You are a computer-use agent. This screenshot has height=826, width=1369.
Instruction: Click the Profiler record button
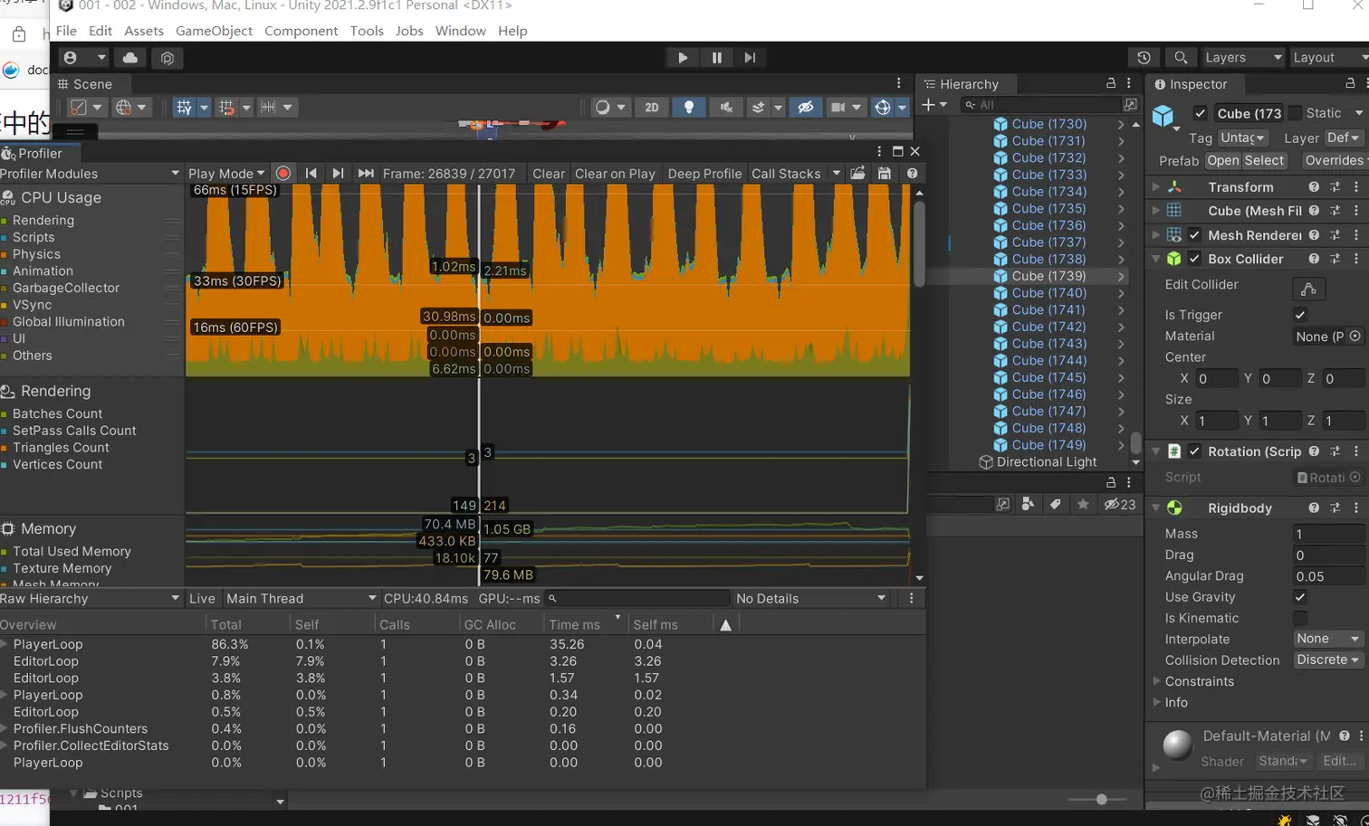click(x=283, y=174)
